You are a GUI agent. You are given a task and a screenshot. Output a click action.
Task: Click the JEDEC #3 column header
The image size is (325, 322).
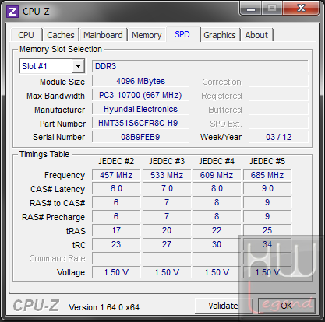[x=167, y=161]
